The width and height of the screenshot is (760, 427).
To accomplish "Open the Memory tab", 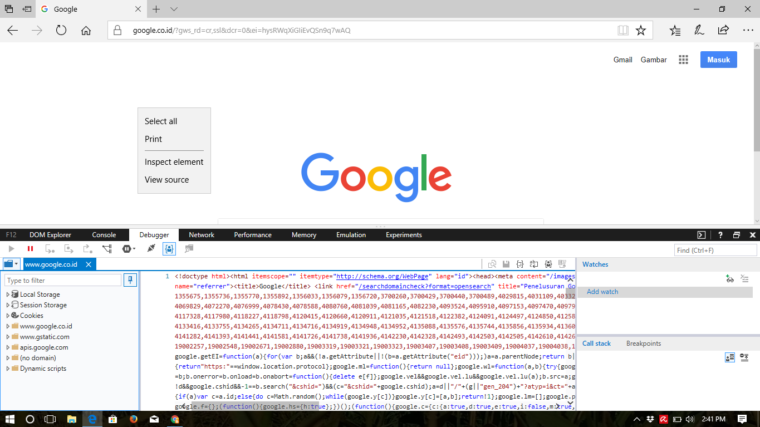I will click(x=304, y=235).
